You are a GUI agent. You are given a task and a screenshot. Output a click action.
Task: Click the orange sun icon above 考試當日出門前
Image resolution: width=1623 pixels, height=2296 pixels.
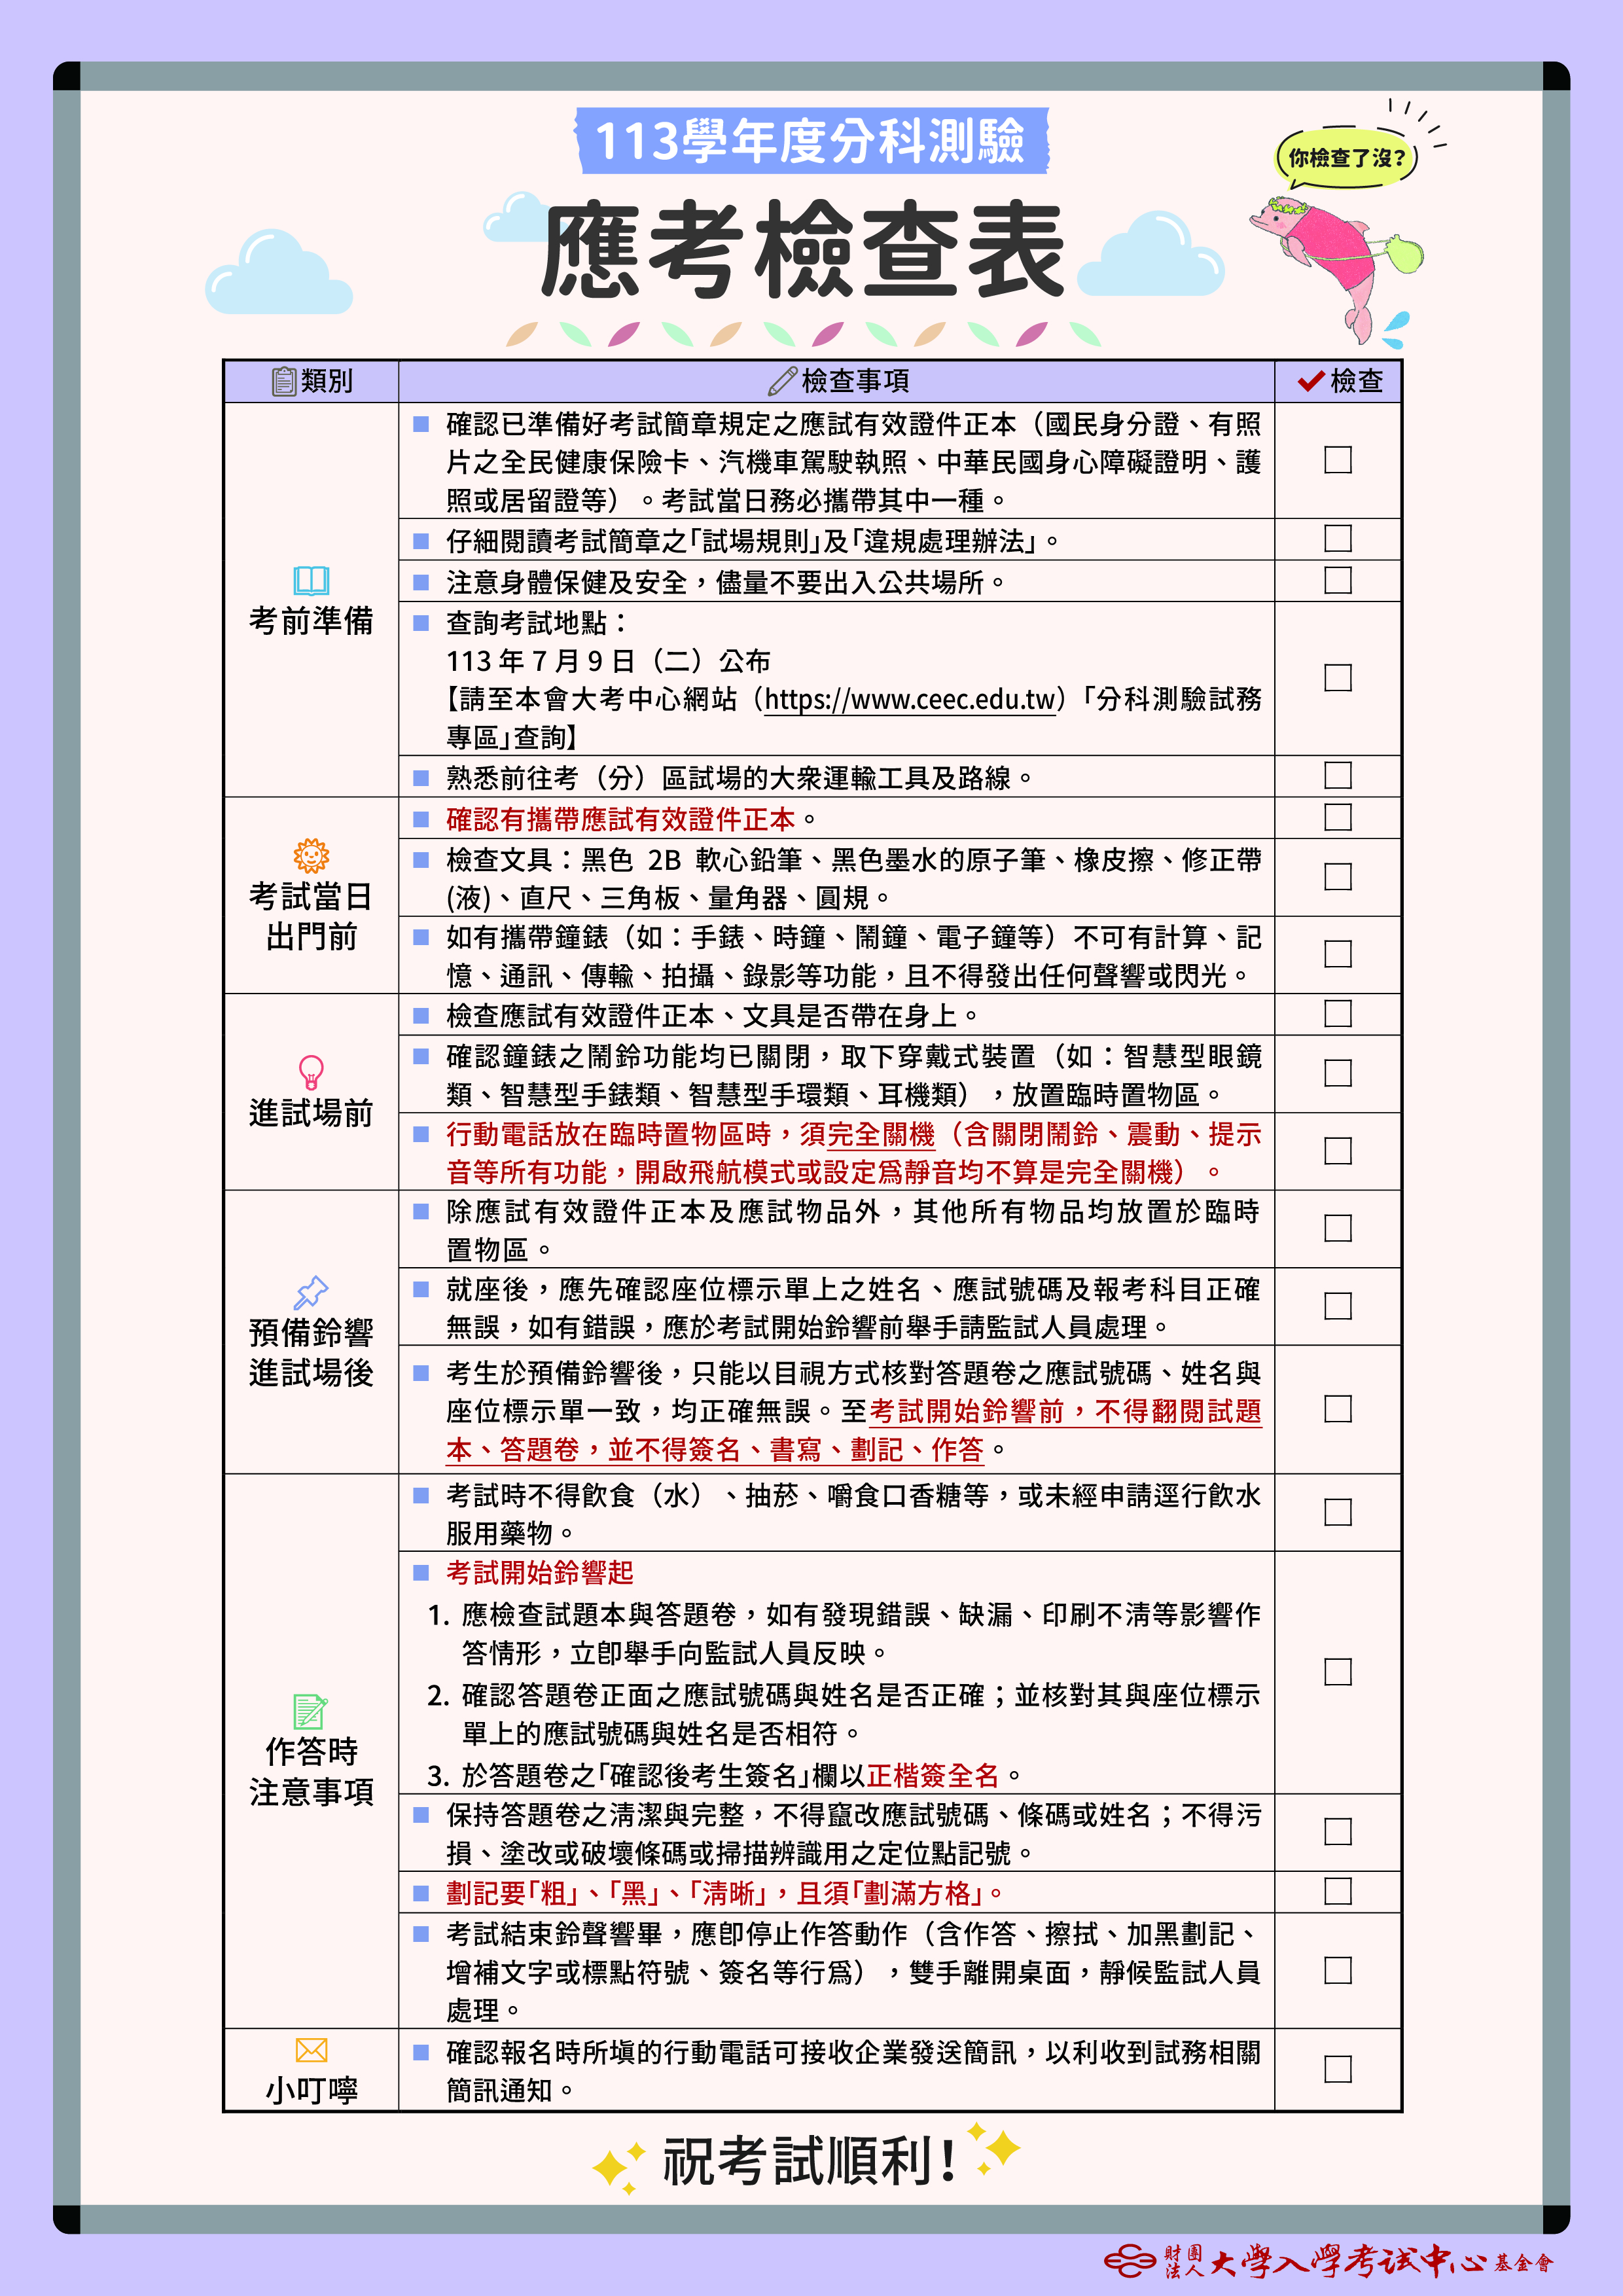click(311, 856)
